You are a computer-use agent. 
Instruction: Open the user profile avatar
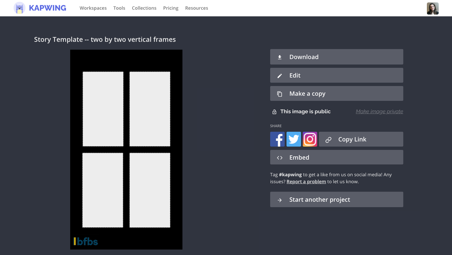tap(433, 8)
